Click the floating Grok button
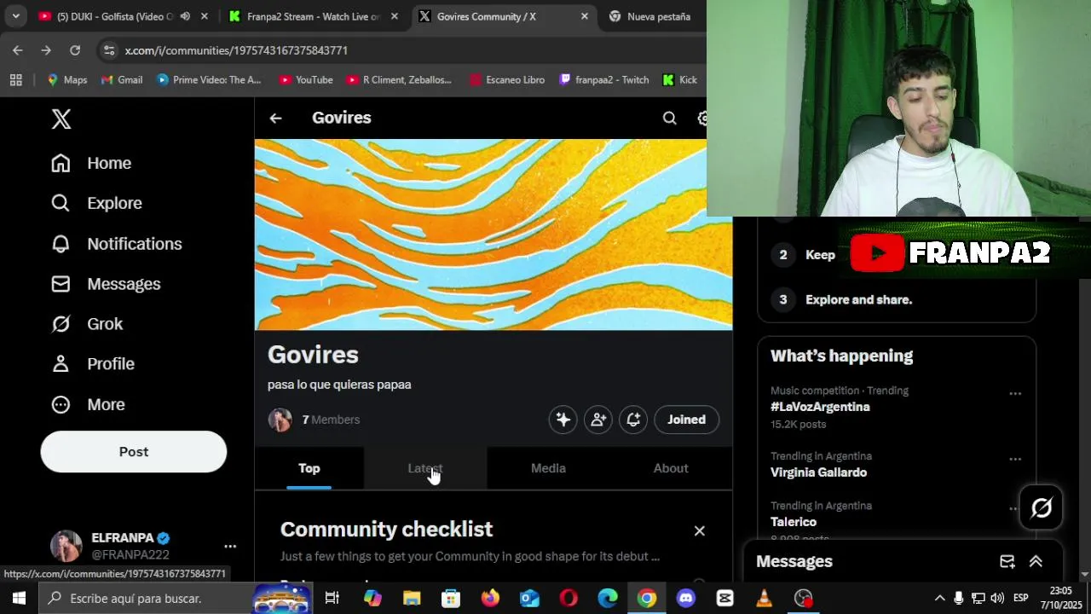 pos(1042,508)
